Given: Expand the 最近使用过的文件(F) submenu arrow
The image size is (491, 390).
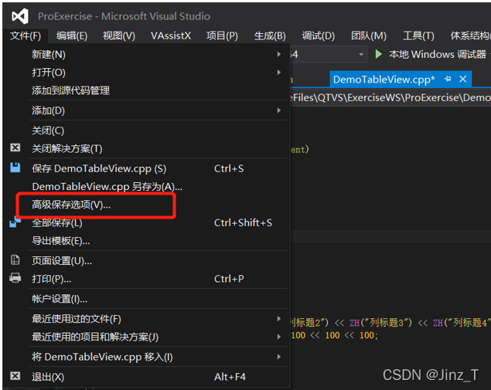Looking at the screenshot, I should click(278, 319).
